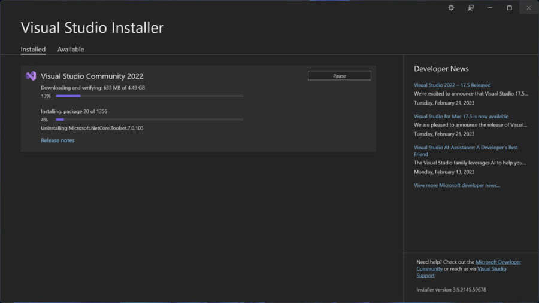539x303 pixels.
Task: Open 'Visual Studio 2022 – 17.5 Released' article
Action: tap(452, 85)
